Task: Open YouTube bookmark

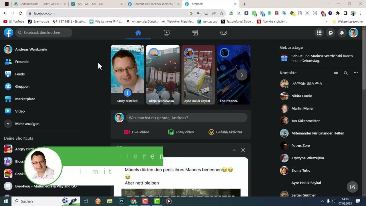Action: [x=14, y=21]
